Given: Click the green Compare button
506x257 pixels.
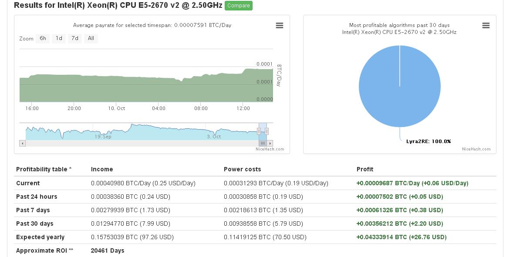Looking at the screenshot, I should coord(238,6).
